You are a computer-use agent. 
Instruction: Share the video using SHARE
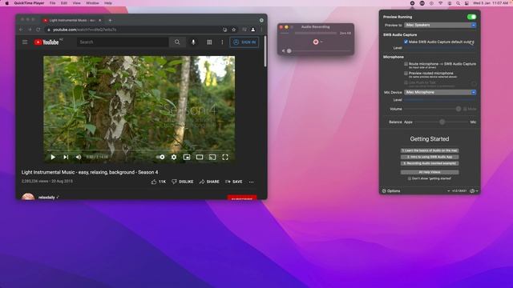pyautogui.click(x=209, y=182)
